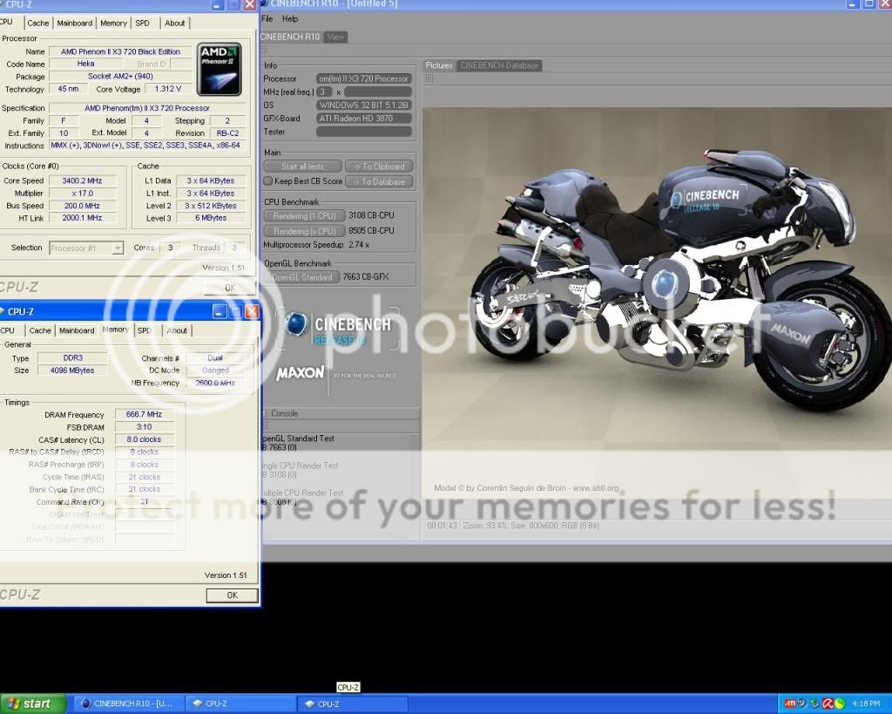Click the To Database button
The height and width of the screenshot is (714, 892).
[379, 181]
